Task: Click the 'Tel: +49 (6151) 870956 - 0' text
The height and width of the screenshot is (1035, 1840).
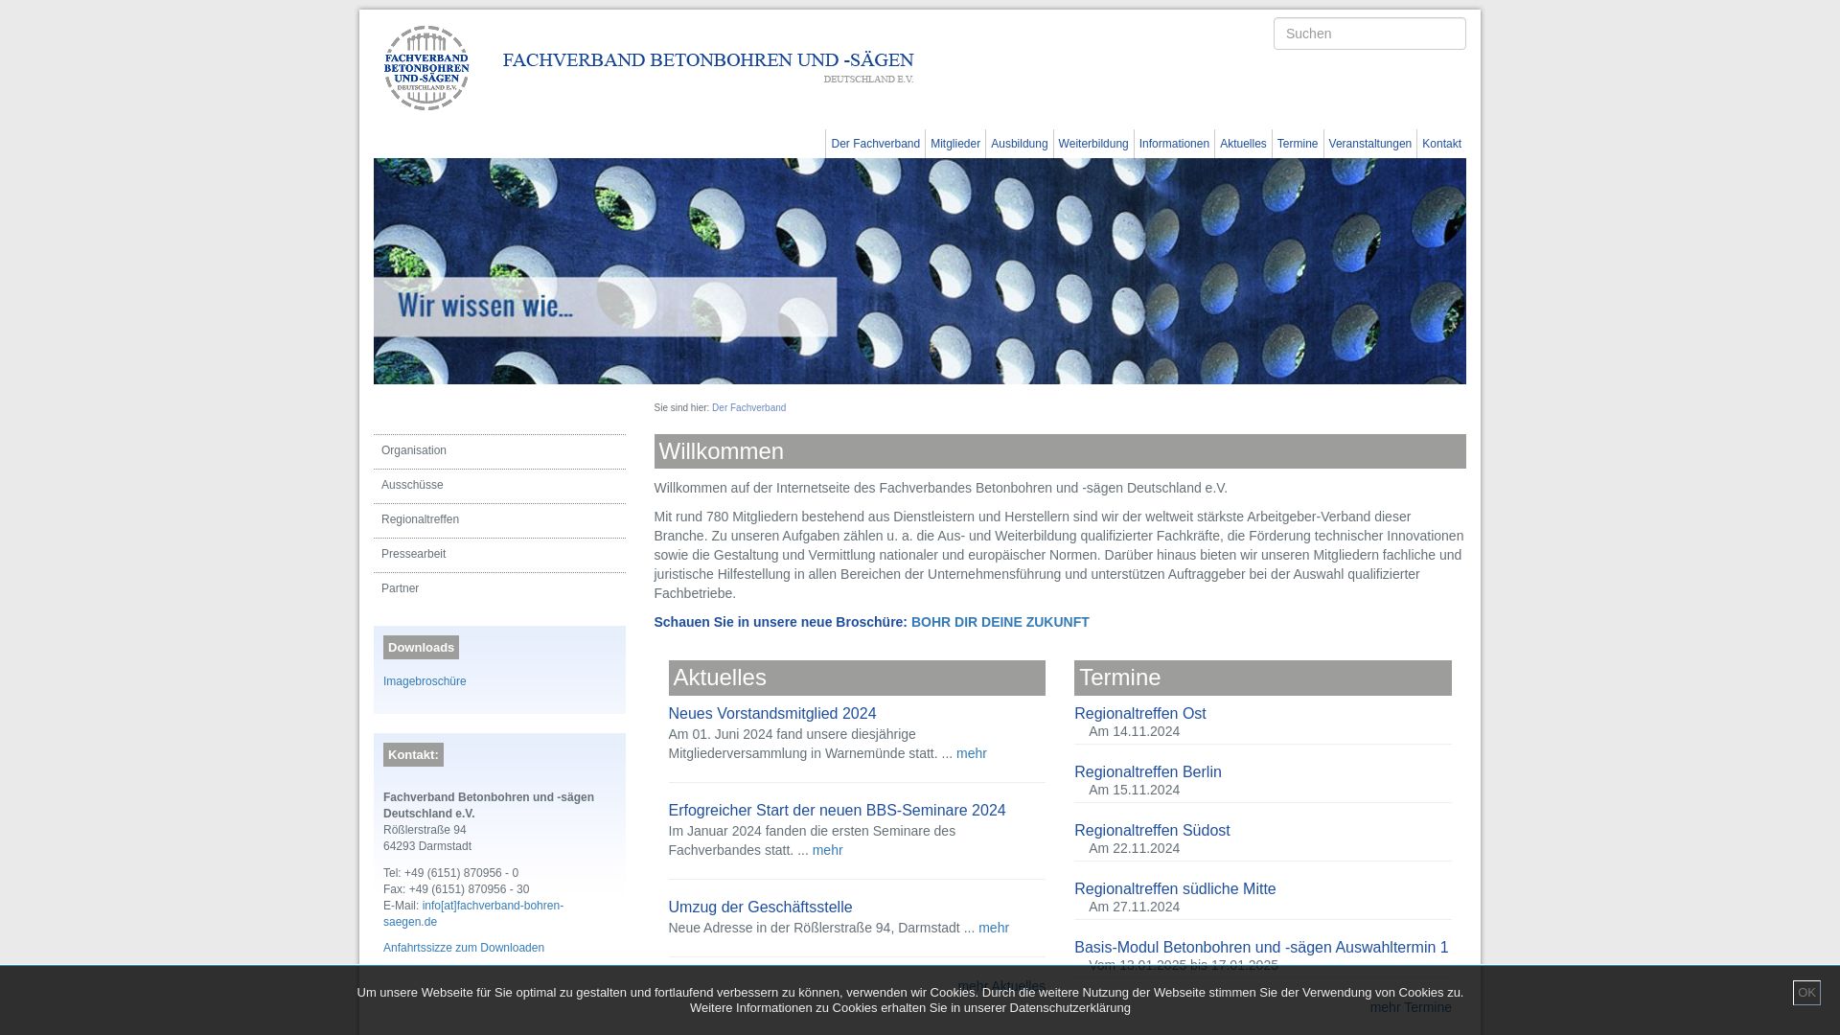Action: tap(450, 873)
